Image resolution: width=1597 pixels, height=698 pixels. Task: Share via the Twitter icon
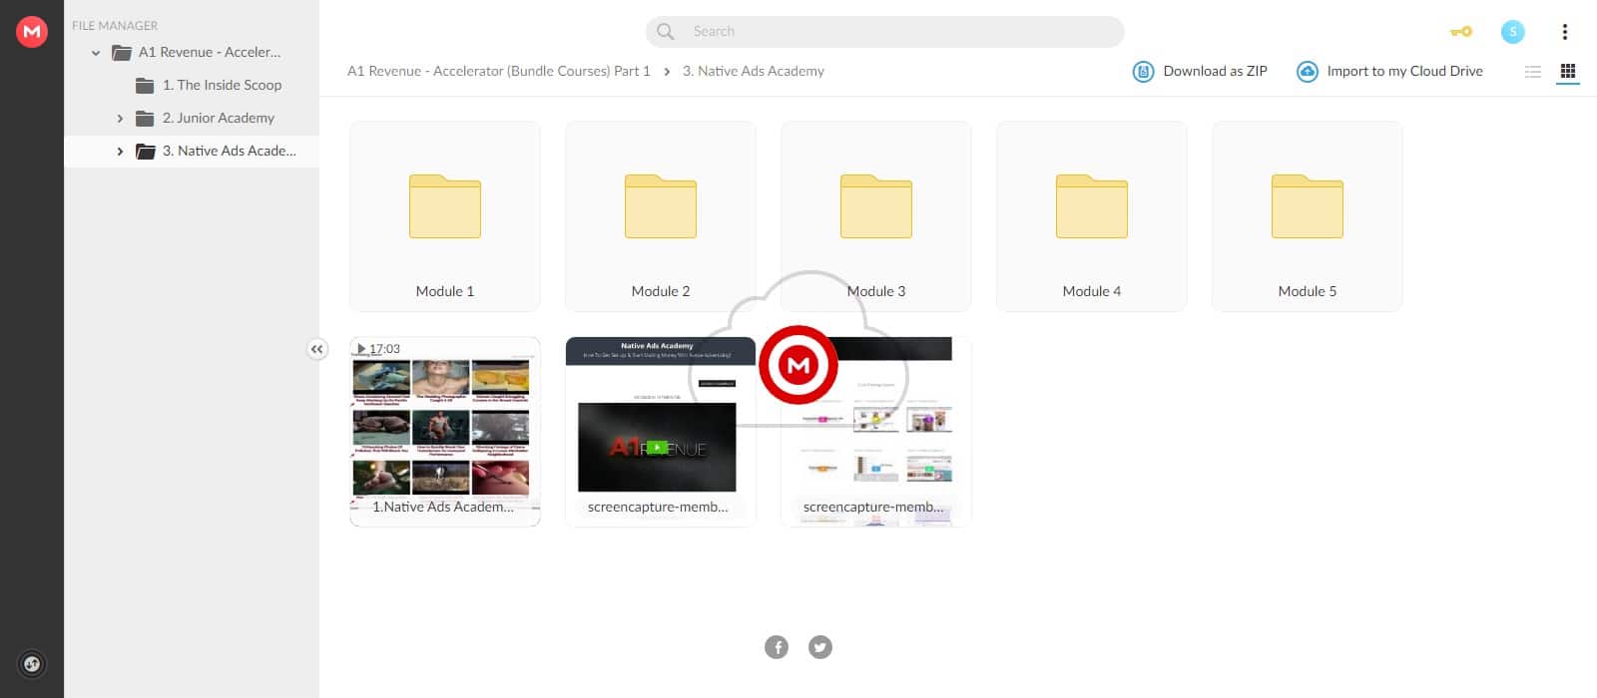click(x=820, y=647)
